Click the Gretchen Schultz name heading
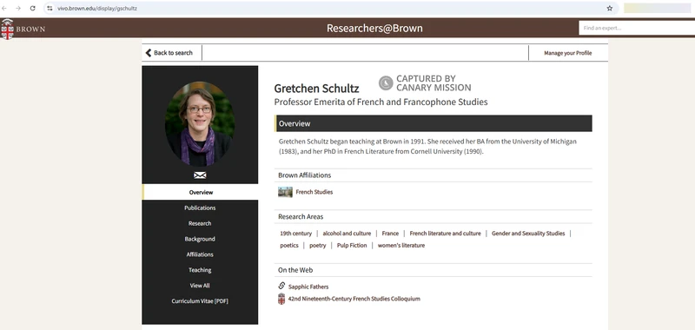The image size is (695, 330). pyautogui.click(x=316, y=89)
